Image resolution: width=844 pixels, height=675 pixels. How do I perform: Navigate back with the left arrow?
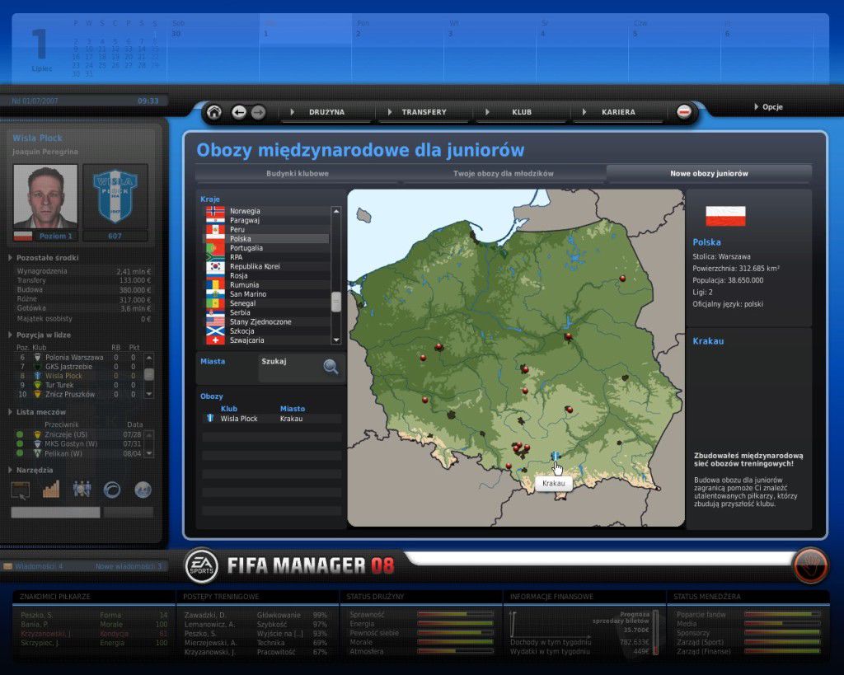[239, 112]
